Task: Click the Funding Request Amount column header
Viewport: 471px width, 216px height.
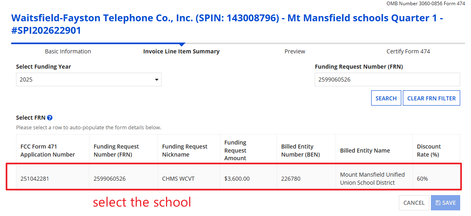Action: (235, 151)
